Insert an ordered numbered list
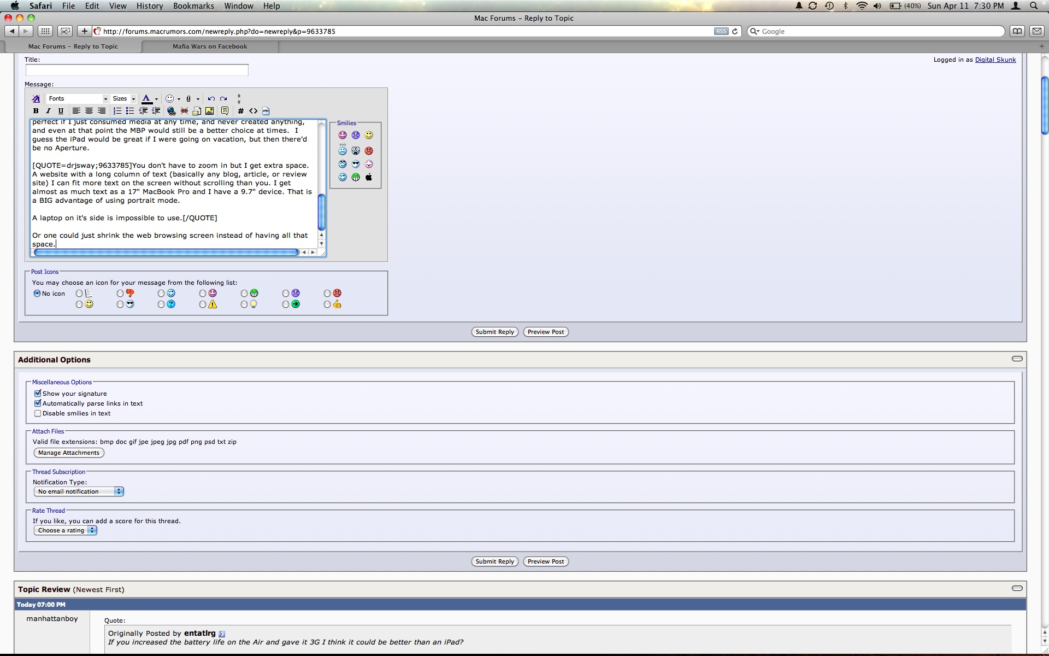This screenshot has width=1049, height=656. click(117, 111)
